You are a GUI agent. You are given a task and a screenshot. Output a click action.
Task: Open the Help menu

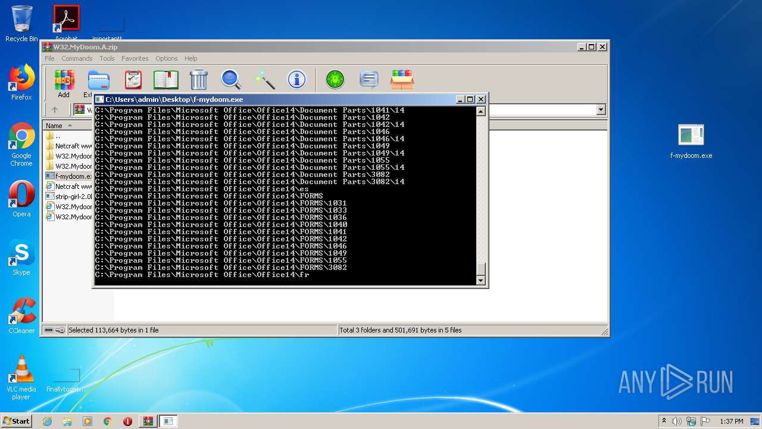coord(190,58)
